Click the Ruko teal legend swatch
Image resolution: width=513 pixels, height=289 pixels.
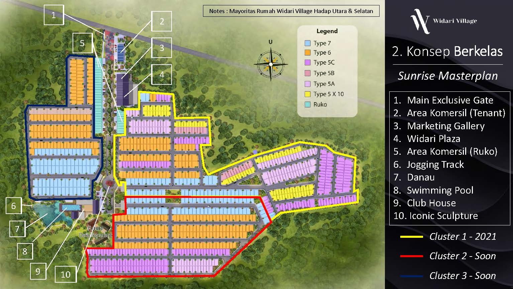pyautogui.click(x=307, y=104)
